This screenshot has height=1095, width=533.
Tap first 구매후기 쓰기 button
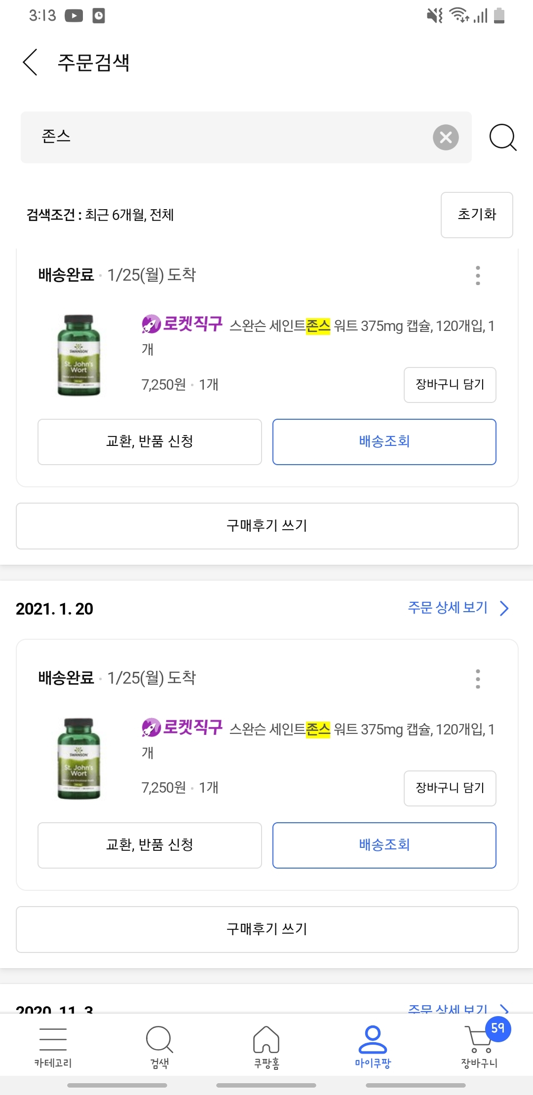pyautogui.click(x=267, y=526)
